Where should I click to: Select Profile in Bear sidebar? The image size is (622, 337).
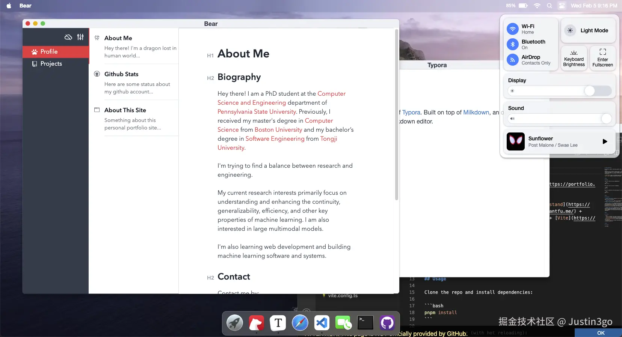pyautogui.click(x=56, y=52)
